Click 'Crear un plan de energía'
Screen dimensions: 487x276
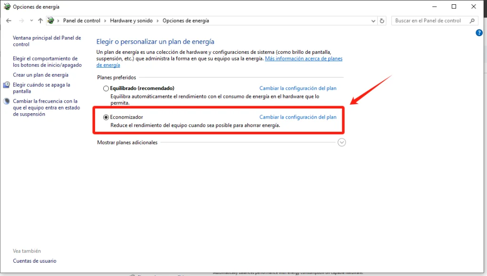coord(40,75)
